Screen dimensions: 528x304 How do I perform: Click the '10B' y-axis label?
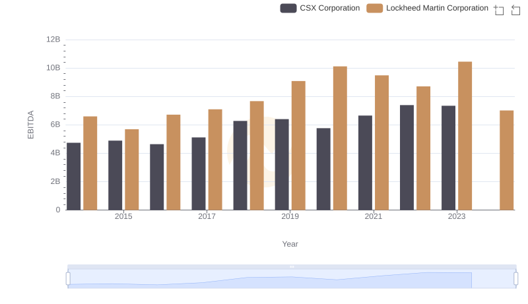[x=53, y=68]
